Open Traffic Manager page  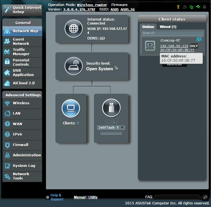(22, 52)
